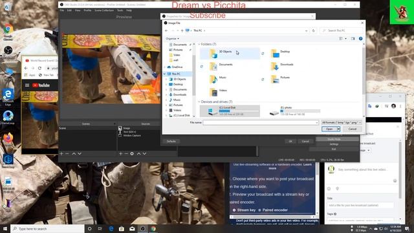Image resolution: width=414 pixels, height=233 pixels.
Task: Select OneDrive in the navigation tree
Action: point(177,67)
